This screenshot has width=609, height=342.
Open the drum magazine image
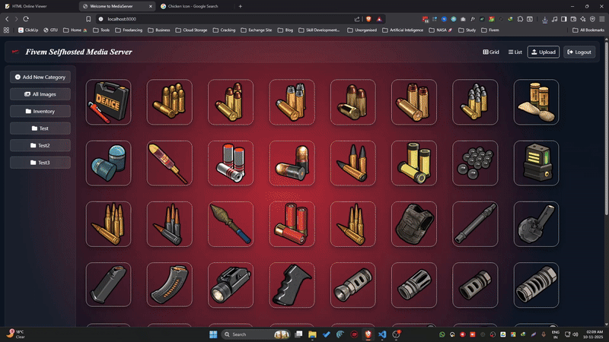coord(537,224)
